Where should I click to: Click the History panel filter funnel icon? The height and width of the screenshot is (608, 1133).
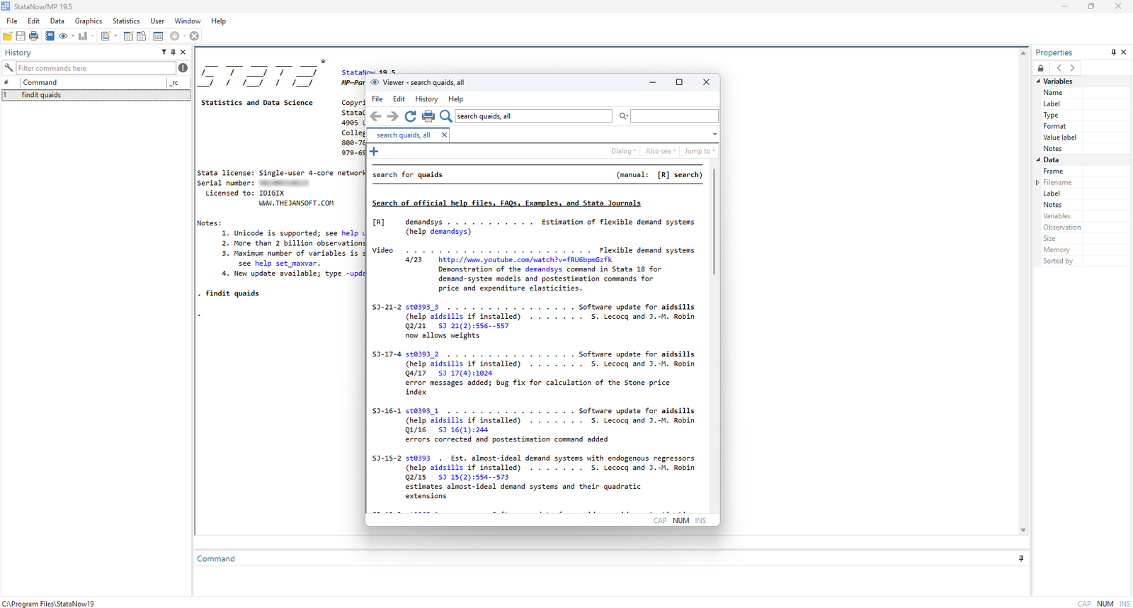point(164,52)
